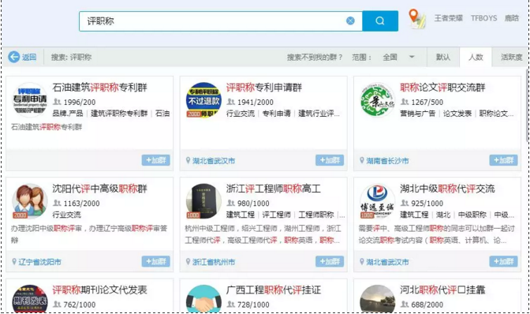
Task: Click hot keyword TFBOYS
Action: pyautogui.click(x=483, y=18)
